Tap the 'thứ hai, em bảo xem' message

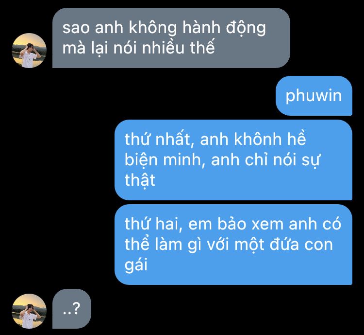(233, 245)
